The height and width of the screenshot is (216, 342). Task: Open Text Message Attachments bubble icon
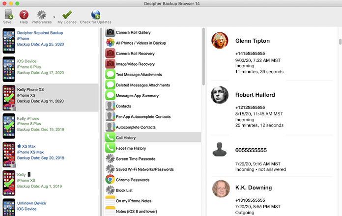(x=110, y=74)
